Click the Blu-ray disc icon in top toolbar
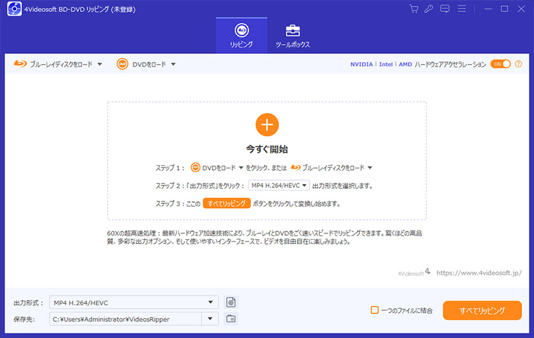This screenshot has width=534, height=338. tap(20, 63)
